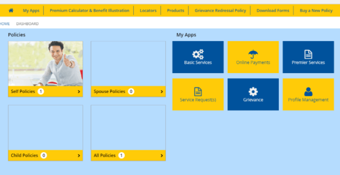The image size is (340, 175).
Task: Click the Spouse Policies count badge
Action: point(131,92)
